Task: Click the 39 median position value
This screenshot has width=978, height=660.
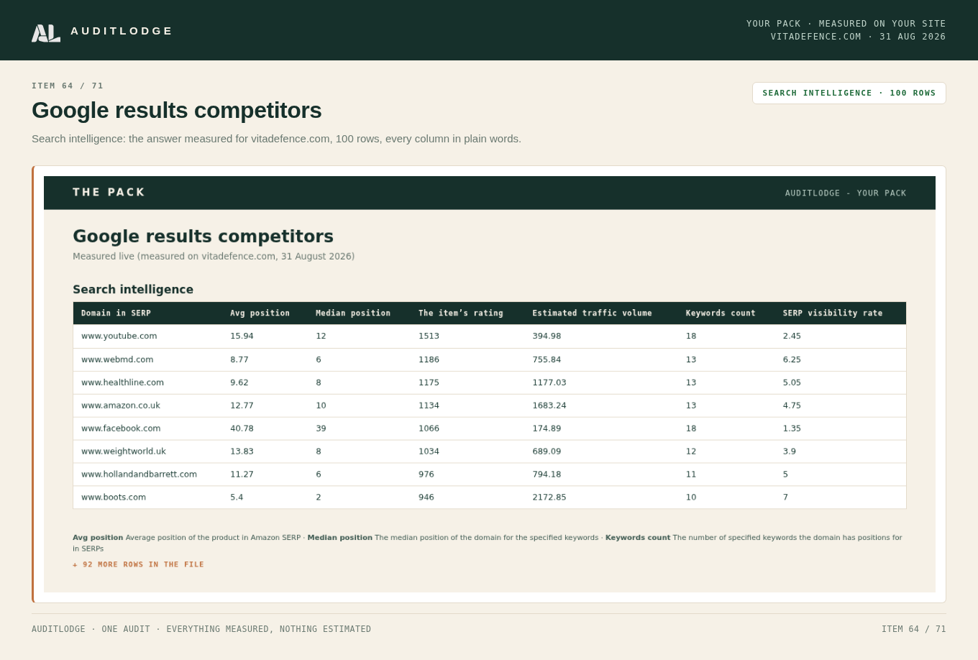Action: 321,428
